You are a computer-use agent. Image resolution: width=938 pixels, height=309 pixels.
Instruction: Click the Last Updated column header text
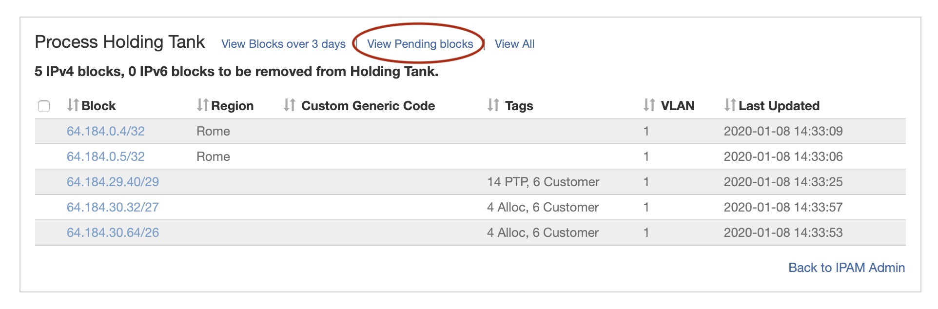click(779, 106)
